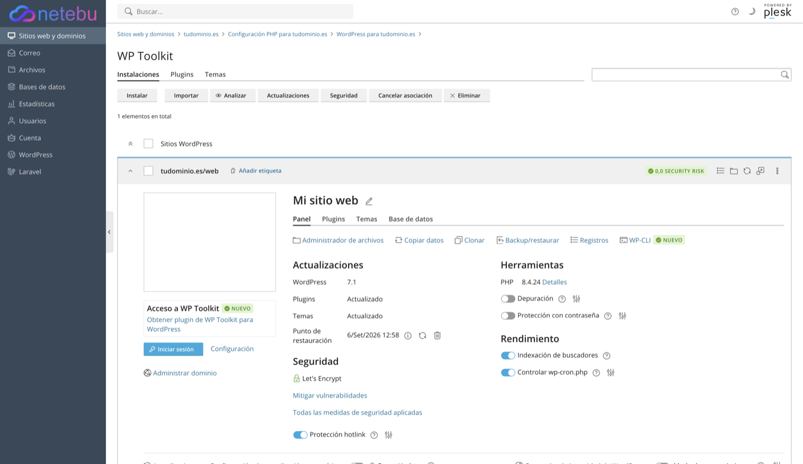Show restore point info icon

[408, 336]
